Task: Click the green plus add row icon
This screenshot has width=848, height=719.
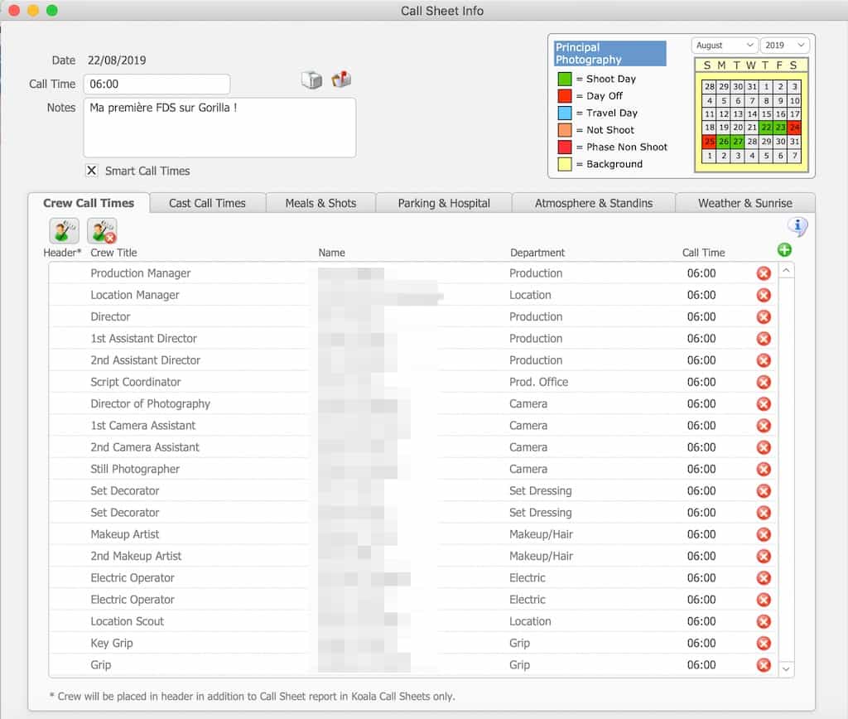Action: [784, 250]
